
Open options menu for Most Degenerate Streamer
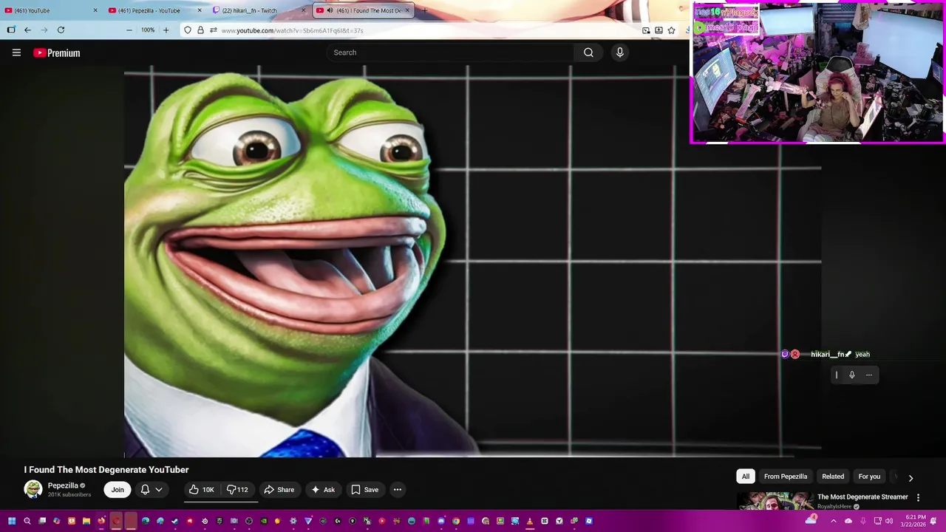pyautogui.click(x=918, y=498)
